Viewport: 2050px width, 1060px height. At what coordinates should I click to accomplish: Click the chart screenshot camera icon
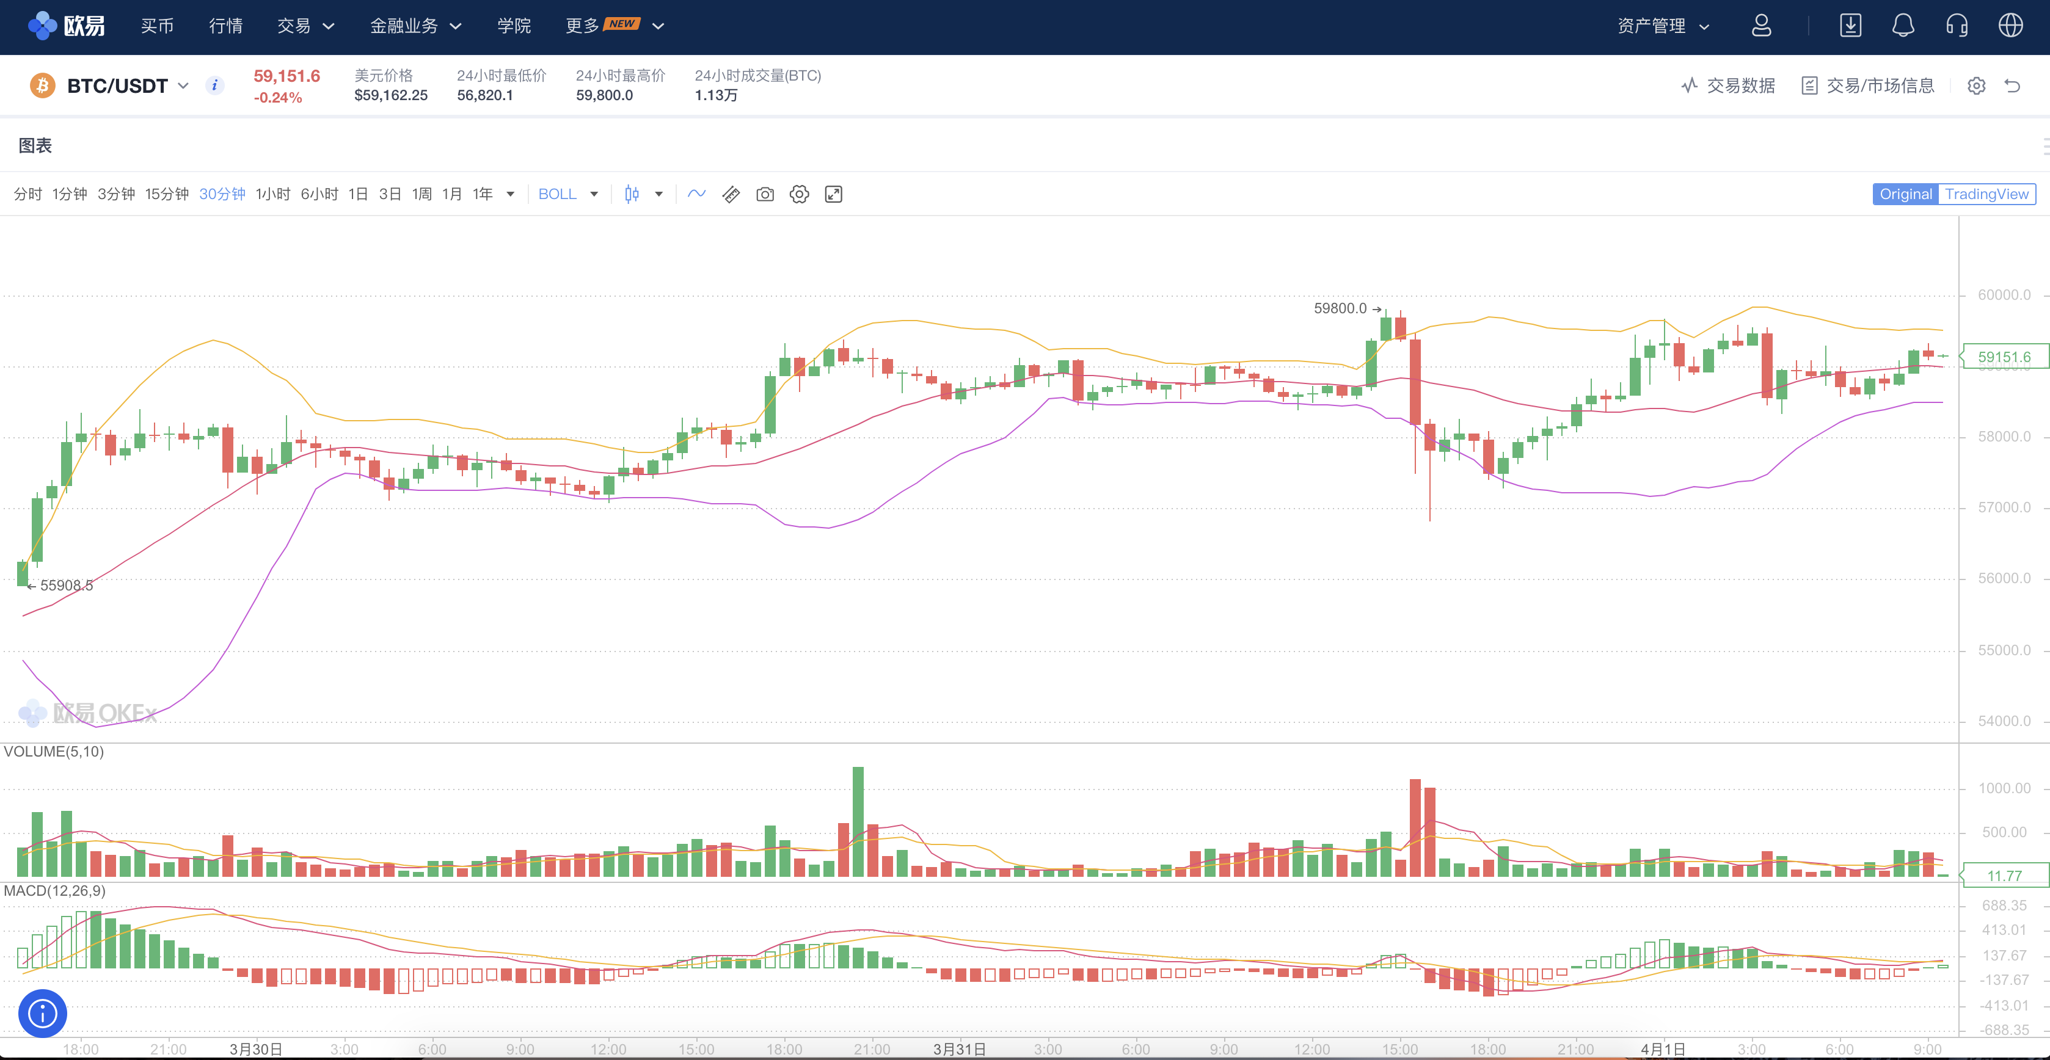(765, 194)
